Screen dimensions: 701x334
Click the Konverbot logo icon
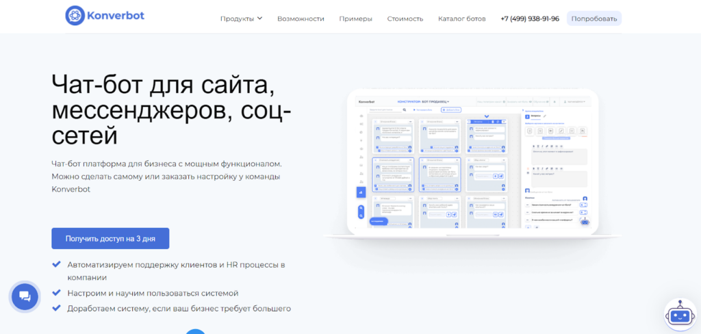pyautogui.click(x=75, y=16)
